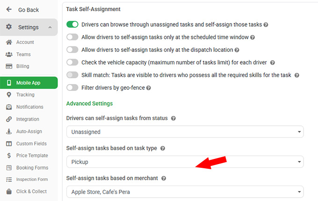
Task: Expand the merchant dropdown with Apple Store
Action: pyautogui.click(x=185, y=192)
